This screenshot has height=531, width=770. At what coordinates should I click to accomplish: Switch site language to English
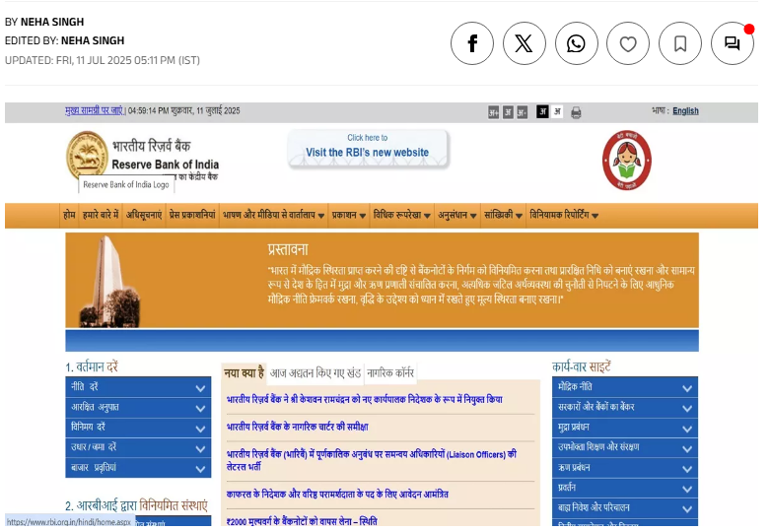(685, 111)
